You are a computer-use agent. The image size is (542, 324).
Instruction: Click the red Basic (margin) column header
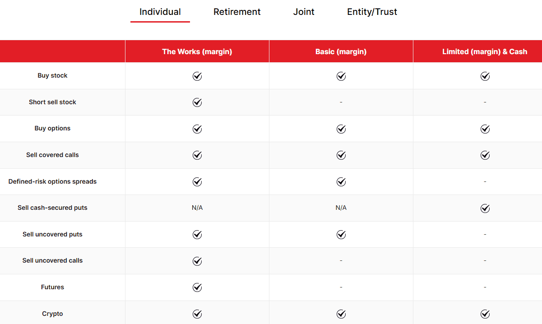(341, 51)
